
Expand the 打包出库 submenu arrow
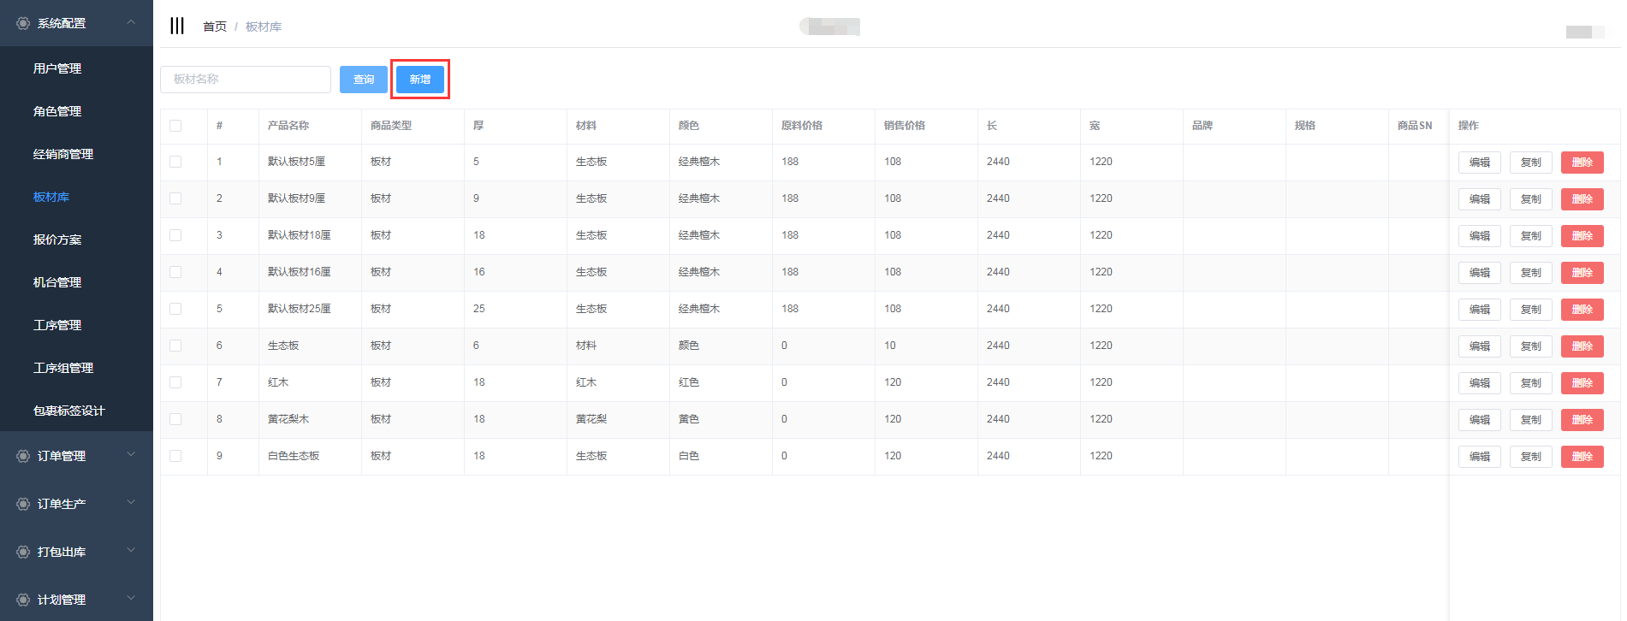pyautogui.click(x=131, y=551)
